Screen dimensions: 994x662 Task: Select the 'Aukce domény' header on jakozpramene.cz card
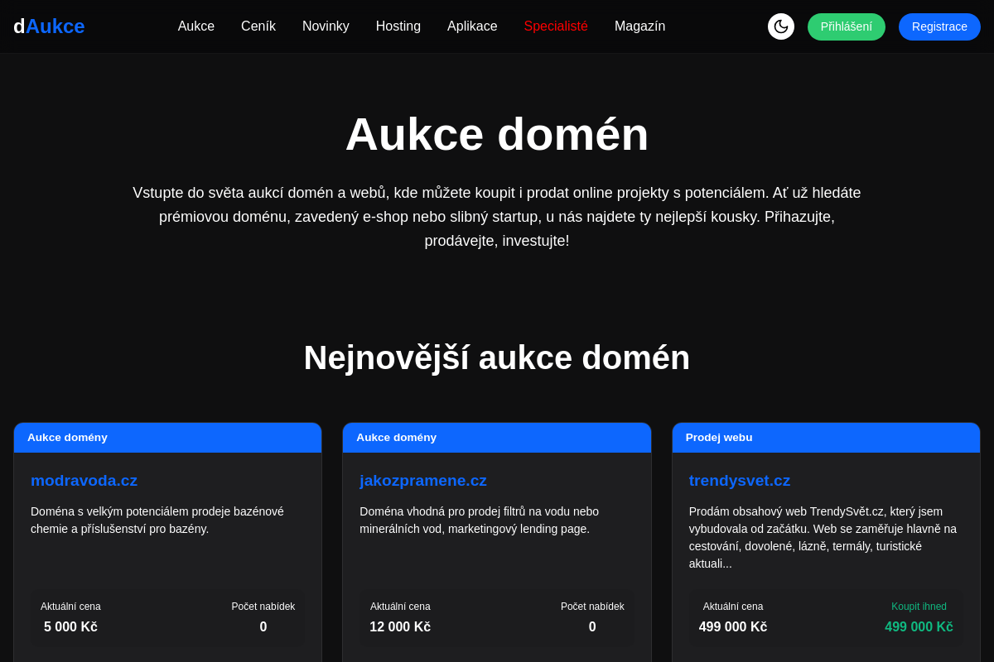click(x=497, y=438)
